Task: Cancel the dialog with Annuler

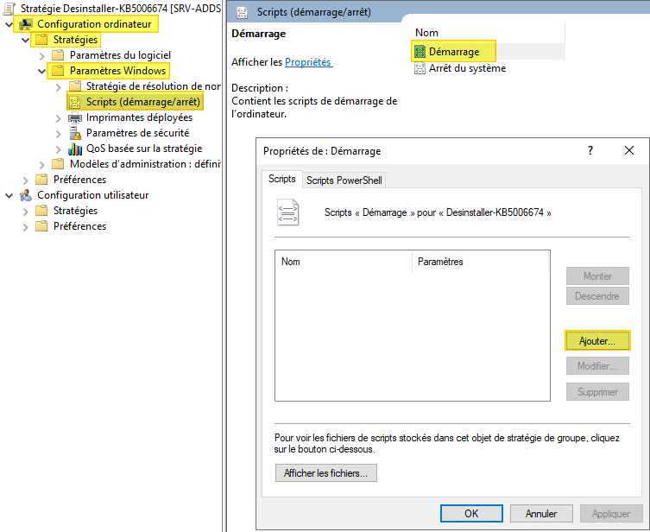Action: (x=541, y=513)
